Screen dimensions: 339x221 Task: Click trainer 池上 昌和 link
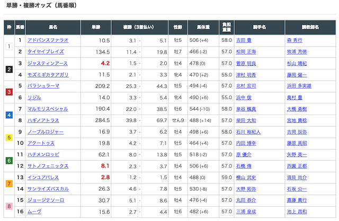[x=296, y=212]
